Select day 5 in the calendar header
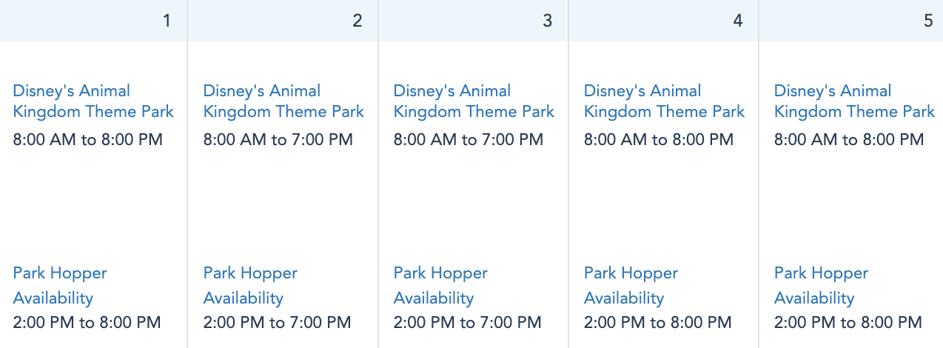This screenshot has height=348, width=943. tap(928, 21)
